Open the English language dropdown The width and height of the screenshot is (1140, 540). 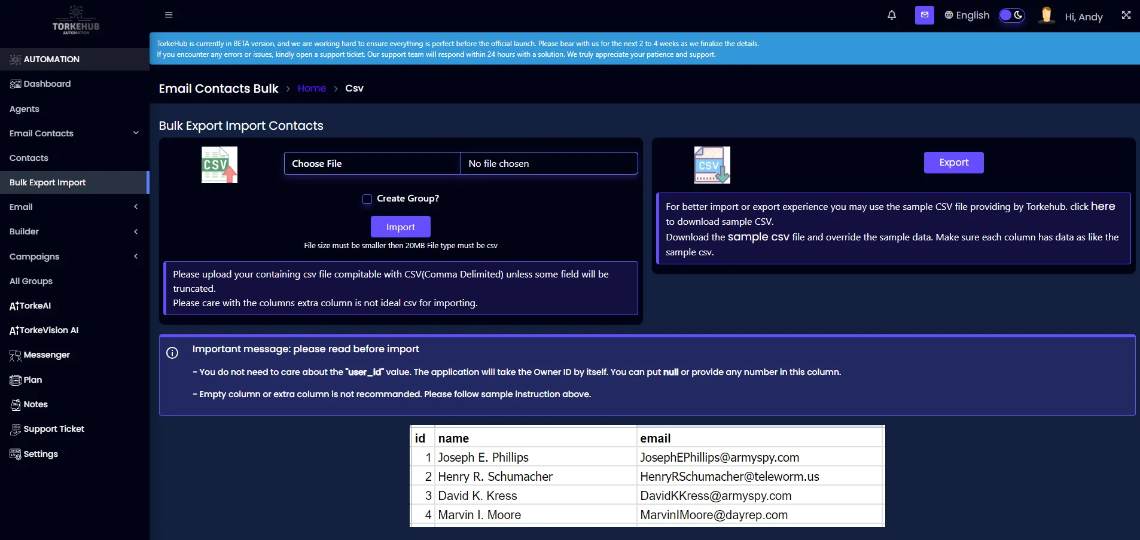point(967,16)
